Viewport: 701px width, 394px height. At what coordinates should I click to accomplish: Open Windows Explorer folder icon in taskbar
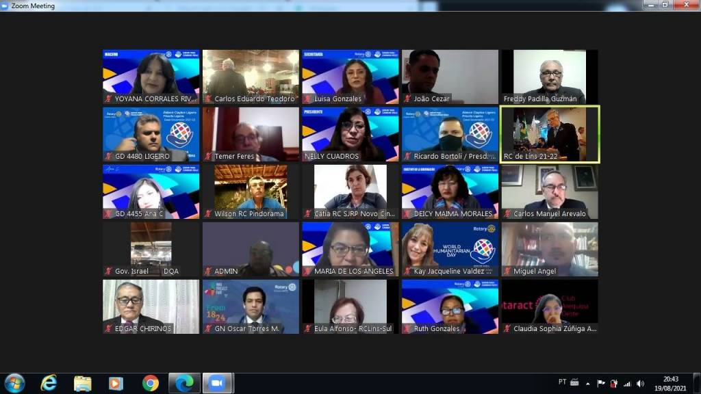[x=82, y=383]
